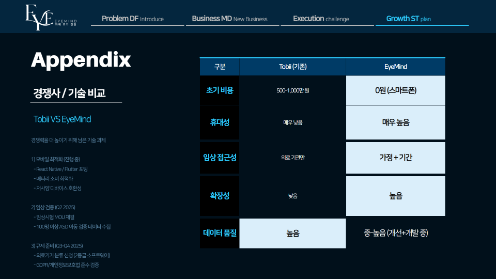Click the 임상 접근성 row label
The height and width of the screenshot is (279, 496).
pos(220,158)
